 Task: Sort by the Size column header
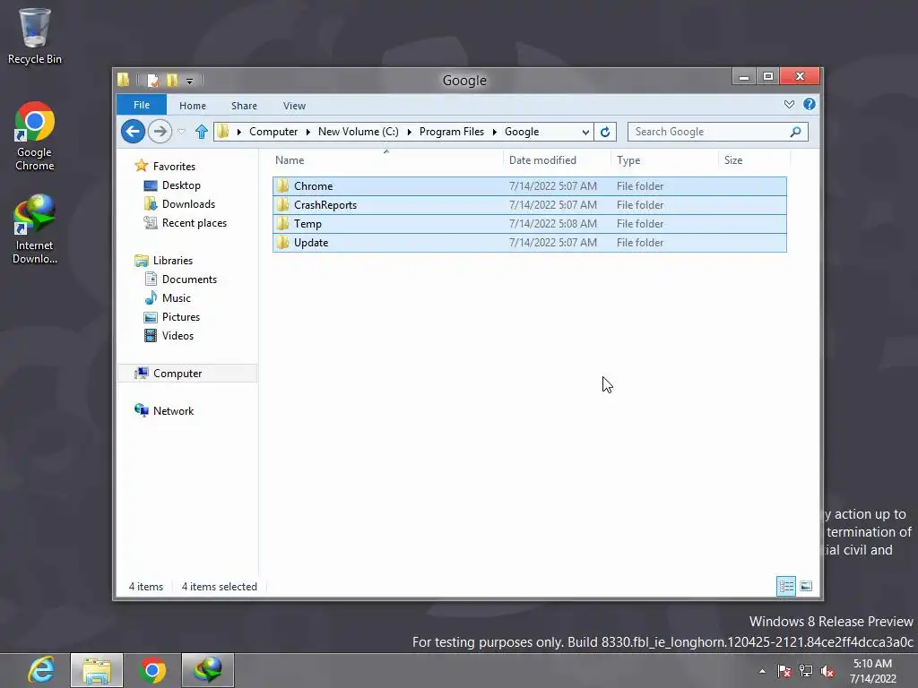(x=754, y=159)
